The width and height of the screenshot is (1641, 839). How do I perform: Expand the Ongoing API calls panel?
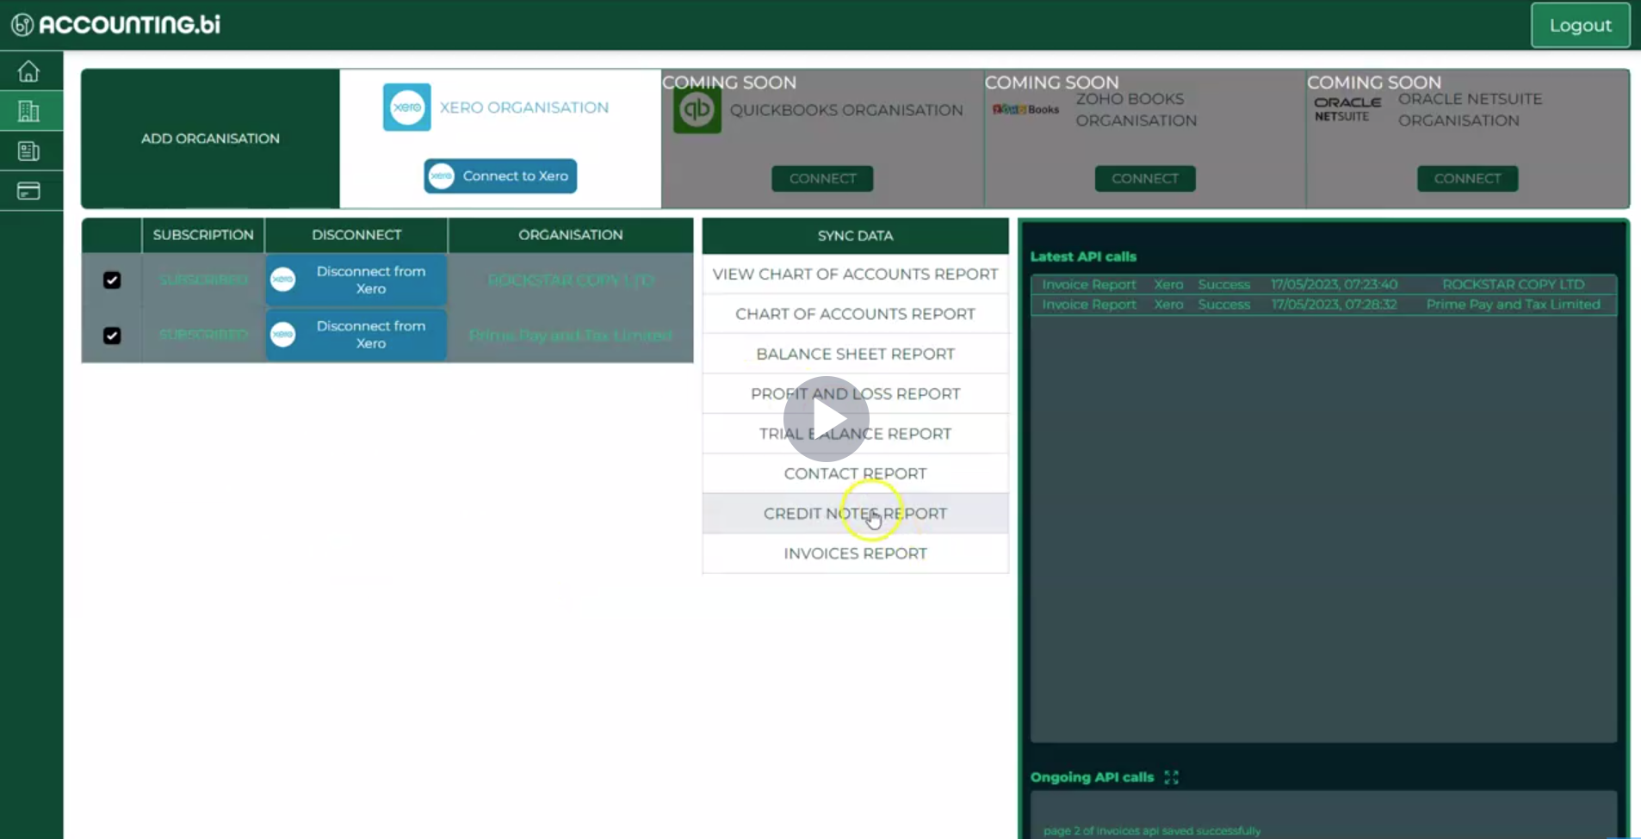pos(1171,777)
